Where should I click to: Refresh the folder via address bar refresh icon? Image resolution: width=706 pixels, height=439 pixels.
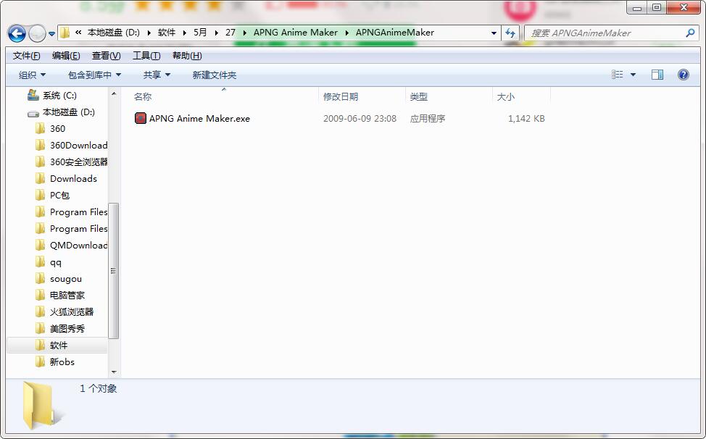pos(510,33)
